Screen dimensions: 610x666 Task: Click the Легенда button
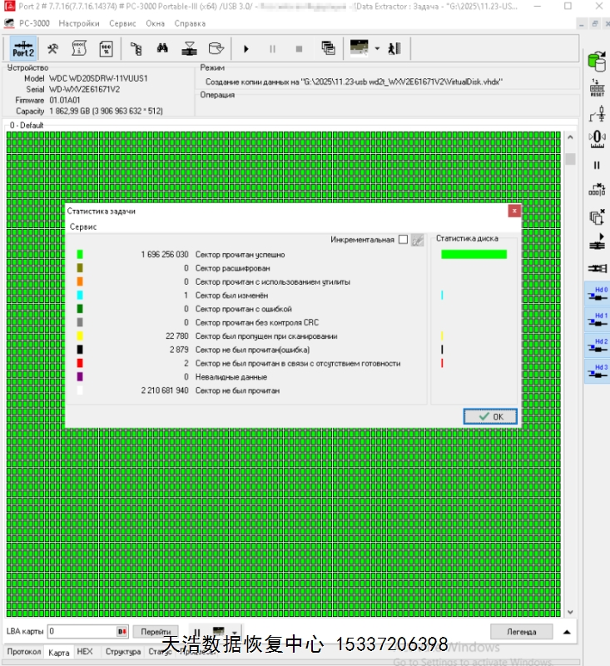(x=522, y=632)
